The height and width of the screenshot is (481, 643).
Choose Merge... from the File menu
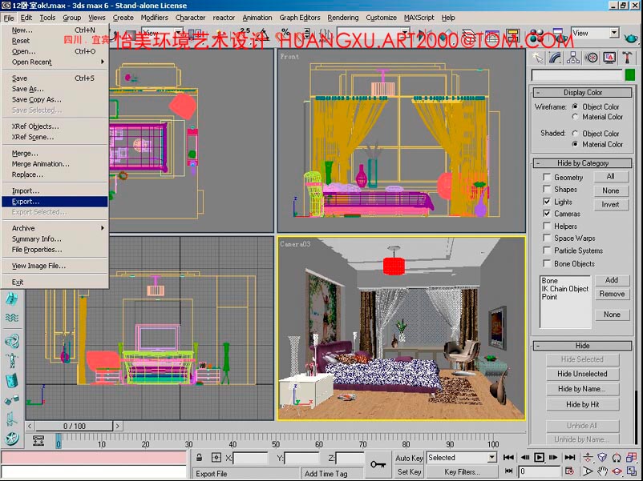pyautogui.click(x=55, y=153)
